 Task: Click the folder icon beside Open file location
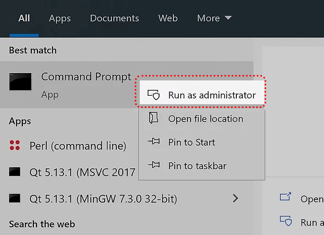point(154,119)
